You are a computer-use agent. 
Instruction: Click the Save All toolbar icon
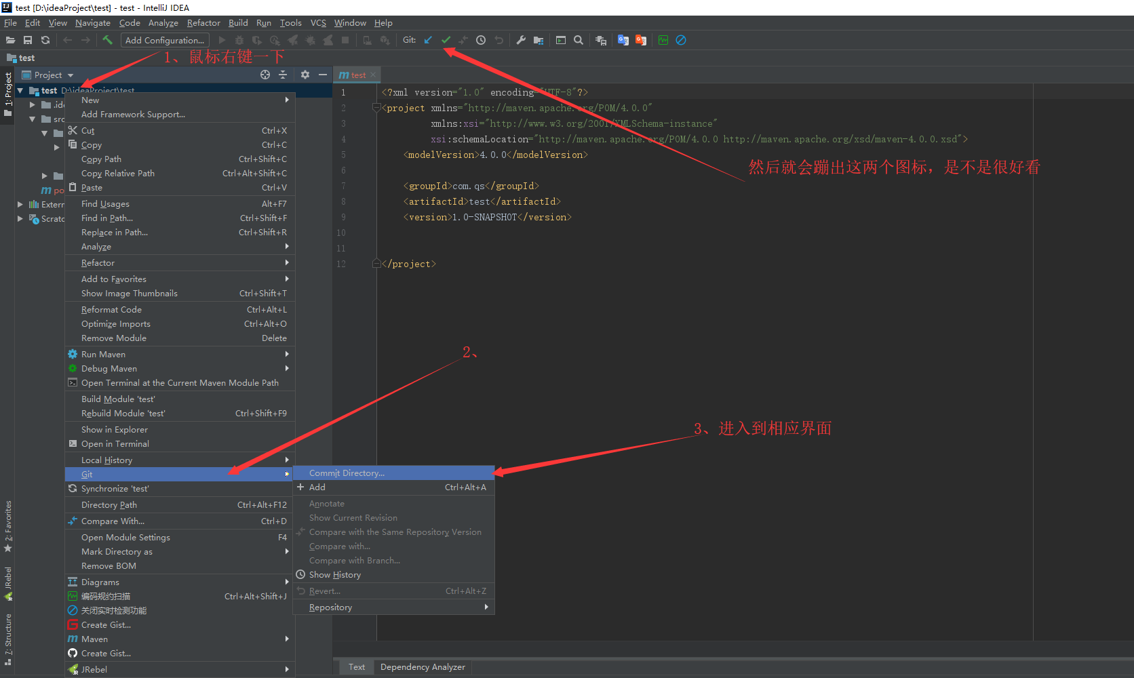(28, 40)
